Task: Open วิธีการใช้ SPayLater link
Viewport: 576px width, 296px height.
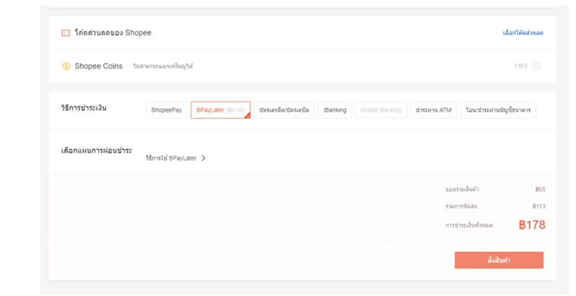Action: tap(171, 158)
